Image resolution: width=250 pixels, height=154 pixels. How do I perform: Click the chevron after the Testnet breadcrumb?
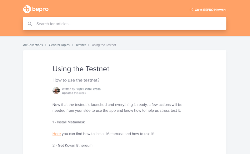89,45
